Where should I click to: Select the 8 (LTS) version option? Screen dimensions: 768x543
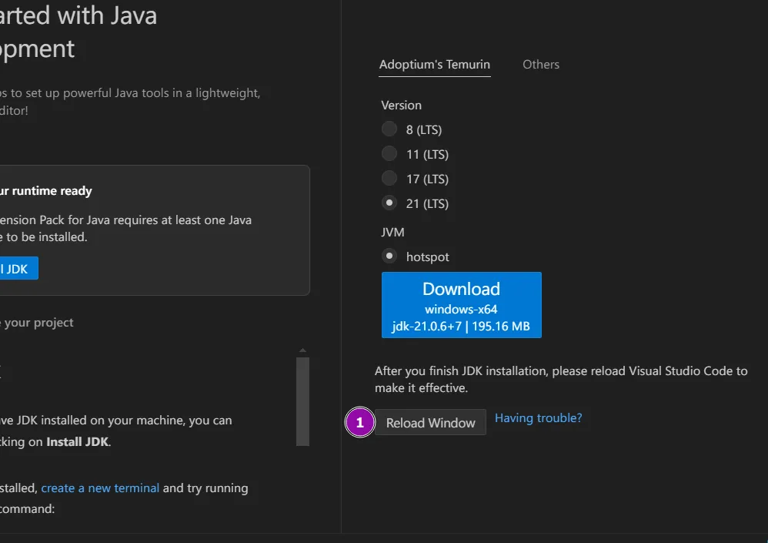coord(390,129)
